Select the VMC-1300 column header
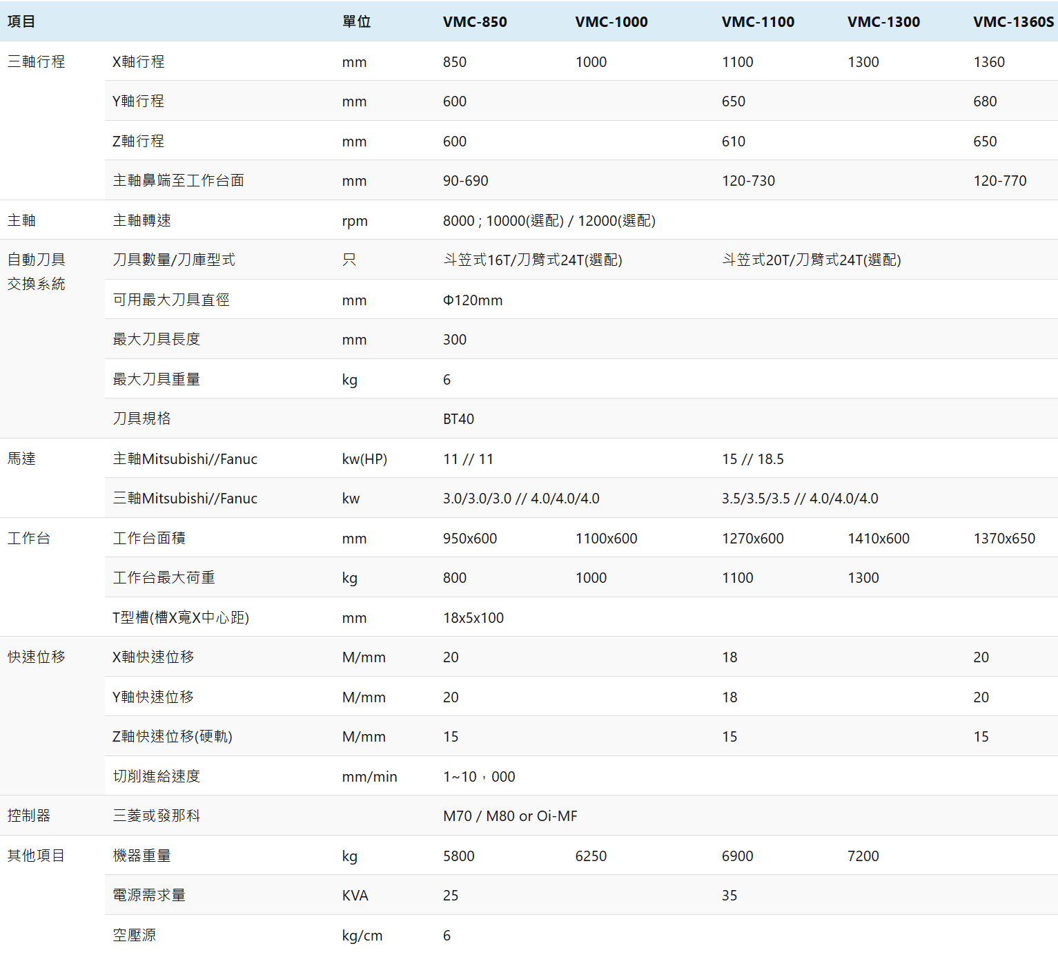This screenshot has height=955, width=1058. pos(883,22)
